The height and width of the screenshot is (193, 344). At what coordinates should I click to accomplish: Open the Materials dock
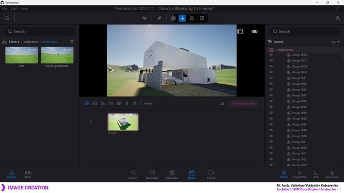(152, 175)
